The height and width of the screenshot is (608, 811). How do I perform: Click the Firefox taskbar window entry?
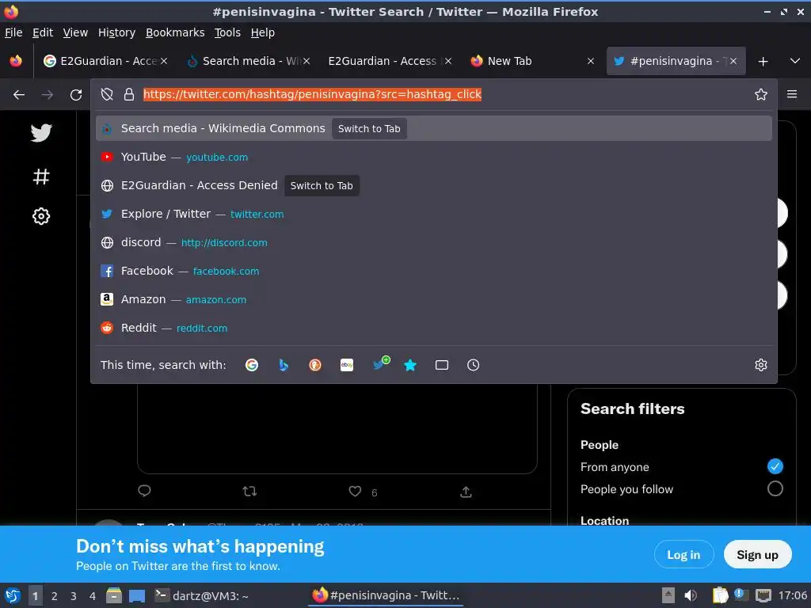coord(386,595)
